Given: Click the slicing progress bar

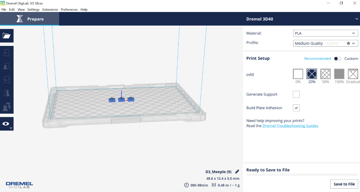Looking at the screenshot, I should click(x=302, y=175).
